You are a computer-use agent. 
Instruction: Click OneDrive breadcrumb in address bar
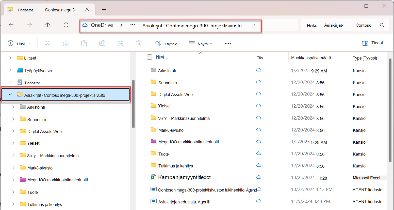(102, 25)
